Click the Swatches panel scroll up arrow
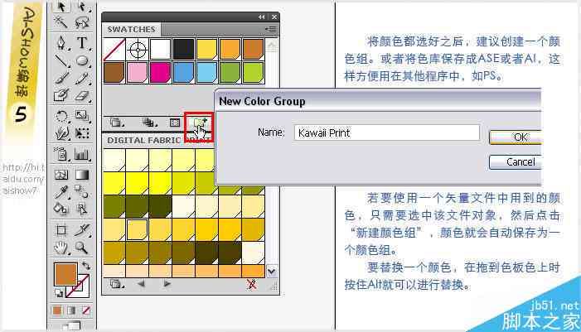 (x=272, y=46)
